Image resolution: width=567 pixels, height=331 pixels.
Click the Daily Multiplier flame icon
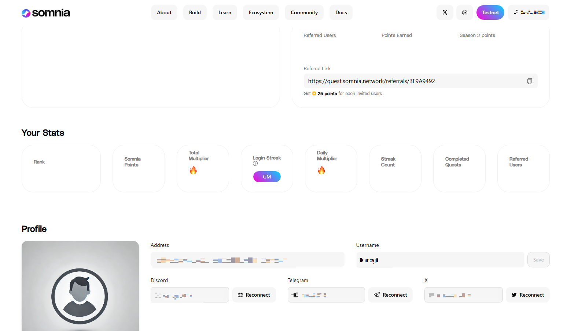tap(321, 170)
